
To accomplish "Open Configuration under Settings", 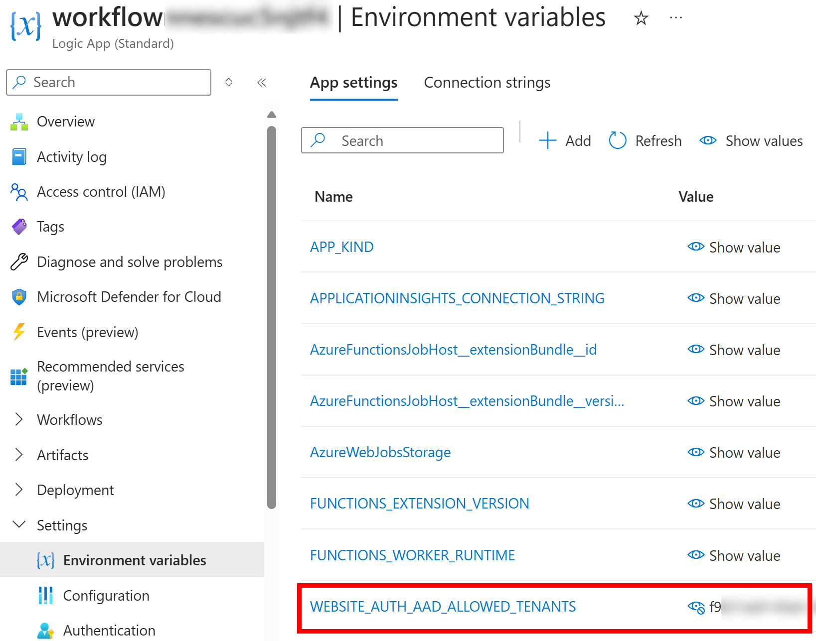I will click(106, 596).
